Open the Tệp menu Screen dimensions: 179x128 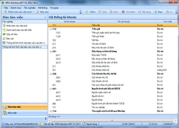coord(6,8)
